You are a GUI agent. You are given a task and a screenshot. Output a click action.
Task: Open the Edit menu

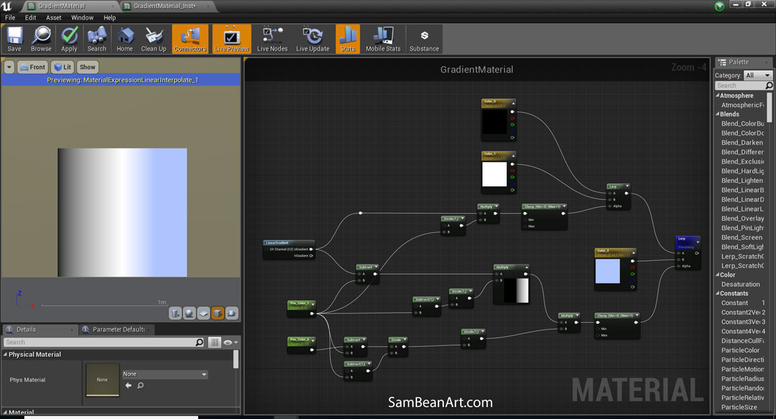click(x=31, y=17)
